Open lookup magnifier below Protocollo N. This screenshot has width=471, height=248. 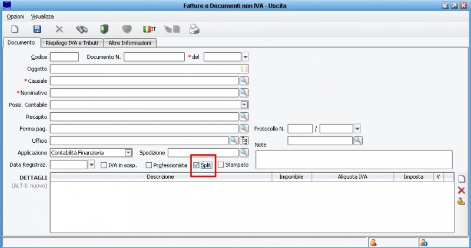coord(358,140)
